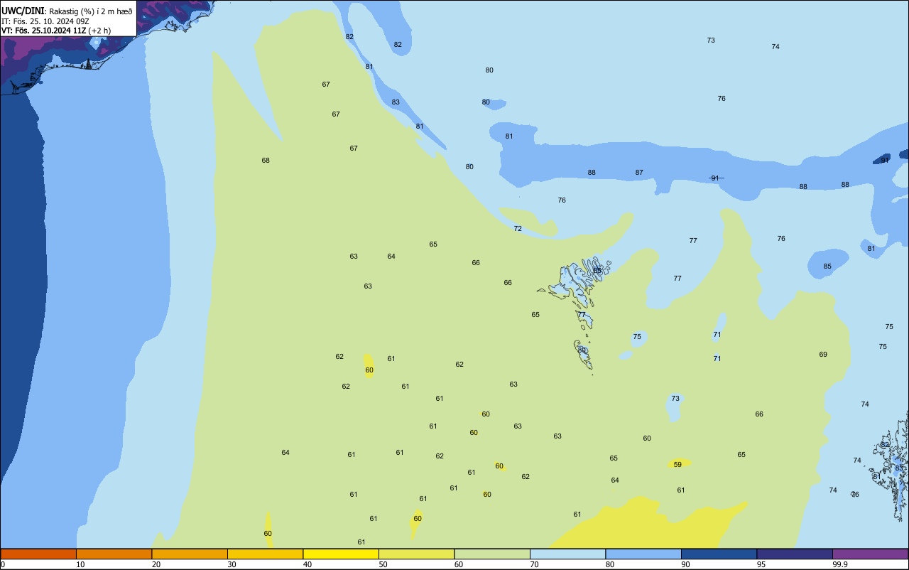Choose the 60–70 light green legend swatch

point(492,554)
